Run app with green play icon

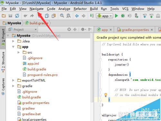(116, 16)
